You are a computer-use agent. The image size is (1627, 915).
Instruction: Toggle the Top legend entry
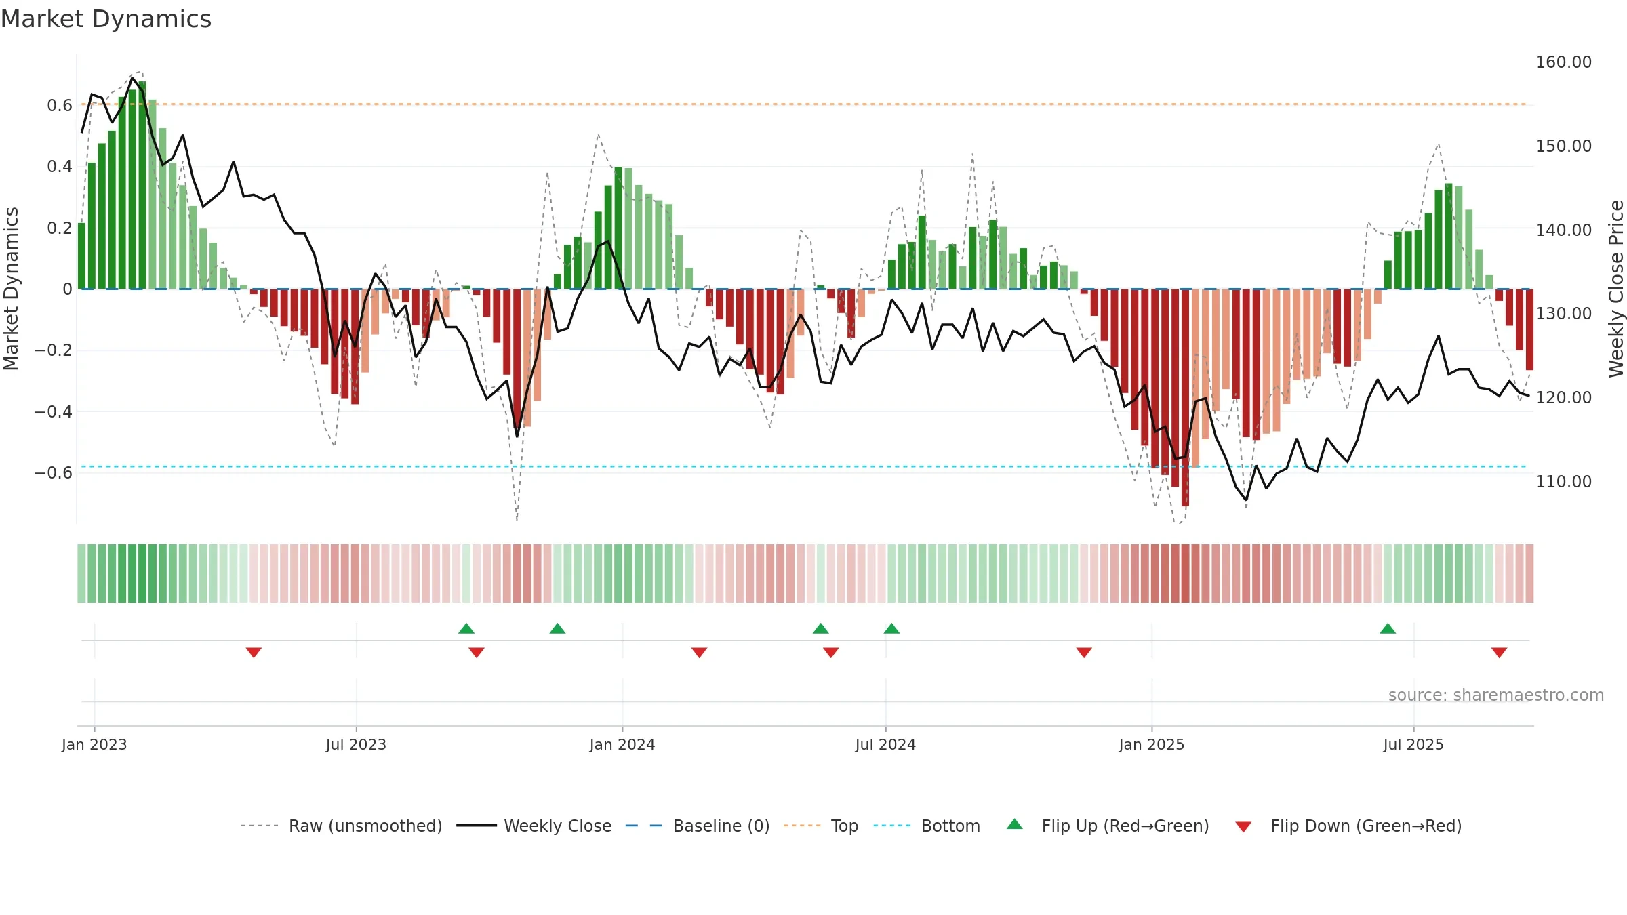[x=820, y=826]
